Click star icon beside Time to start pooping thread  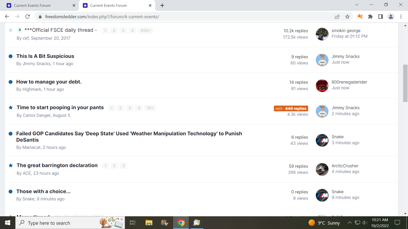11,108
